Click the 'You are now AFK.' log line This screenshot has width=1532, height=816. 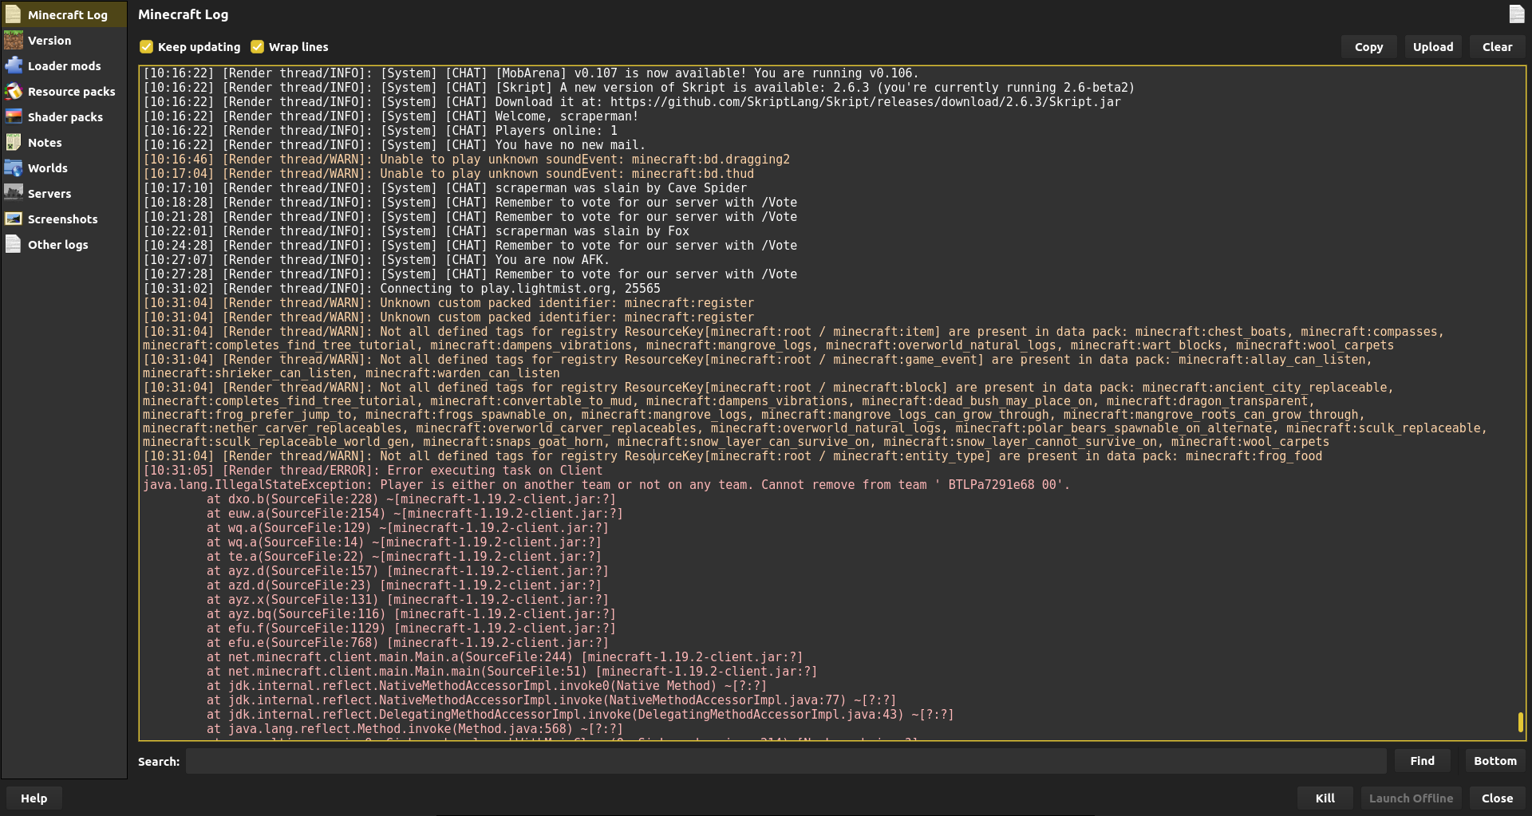(x=376, y=260)
